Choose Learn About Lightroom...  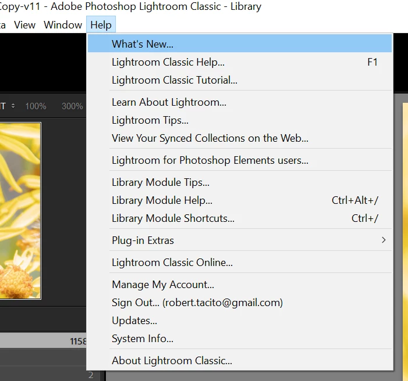[x=240, y=102]
